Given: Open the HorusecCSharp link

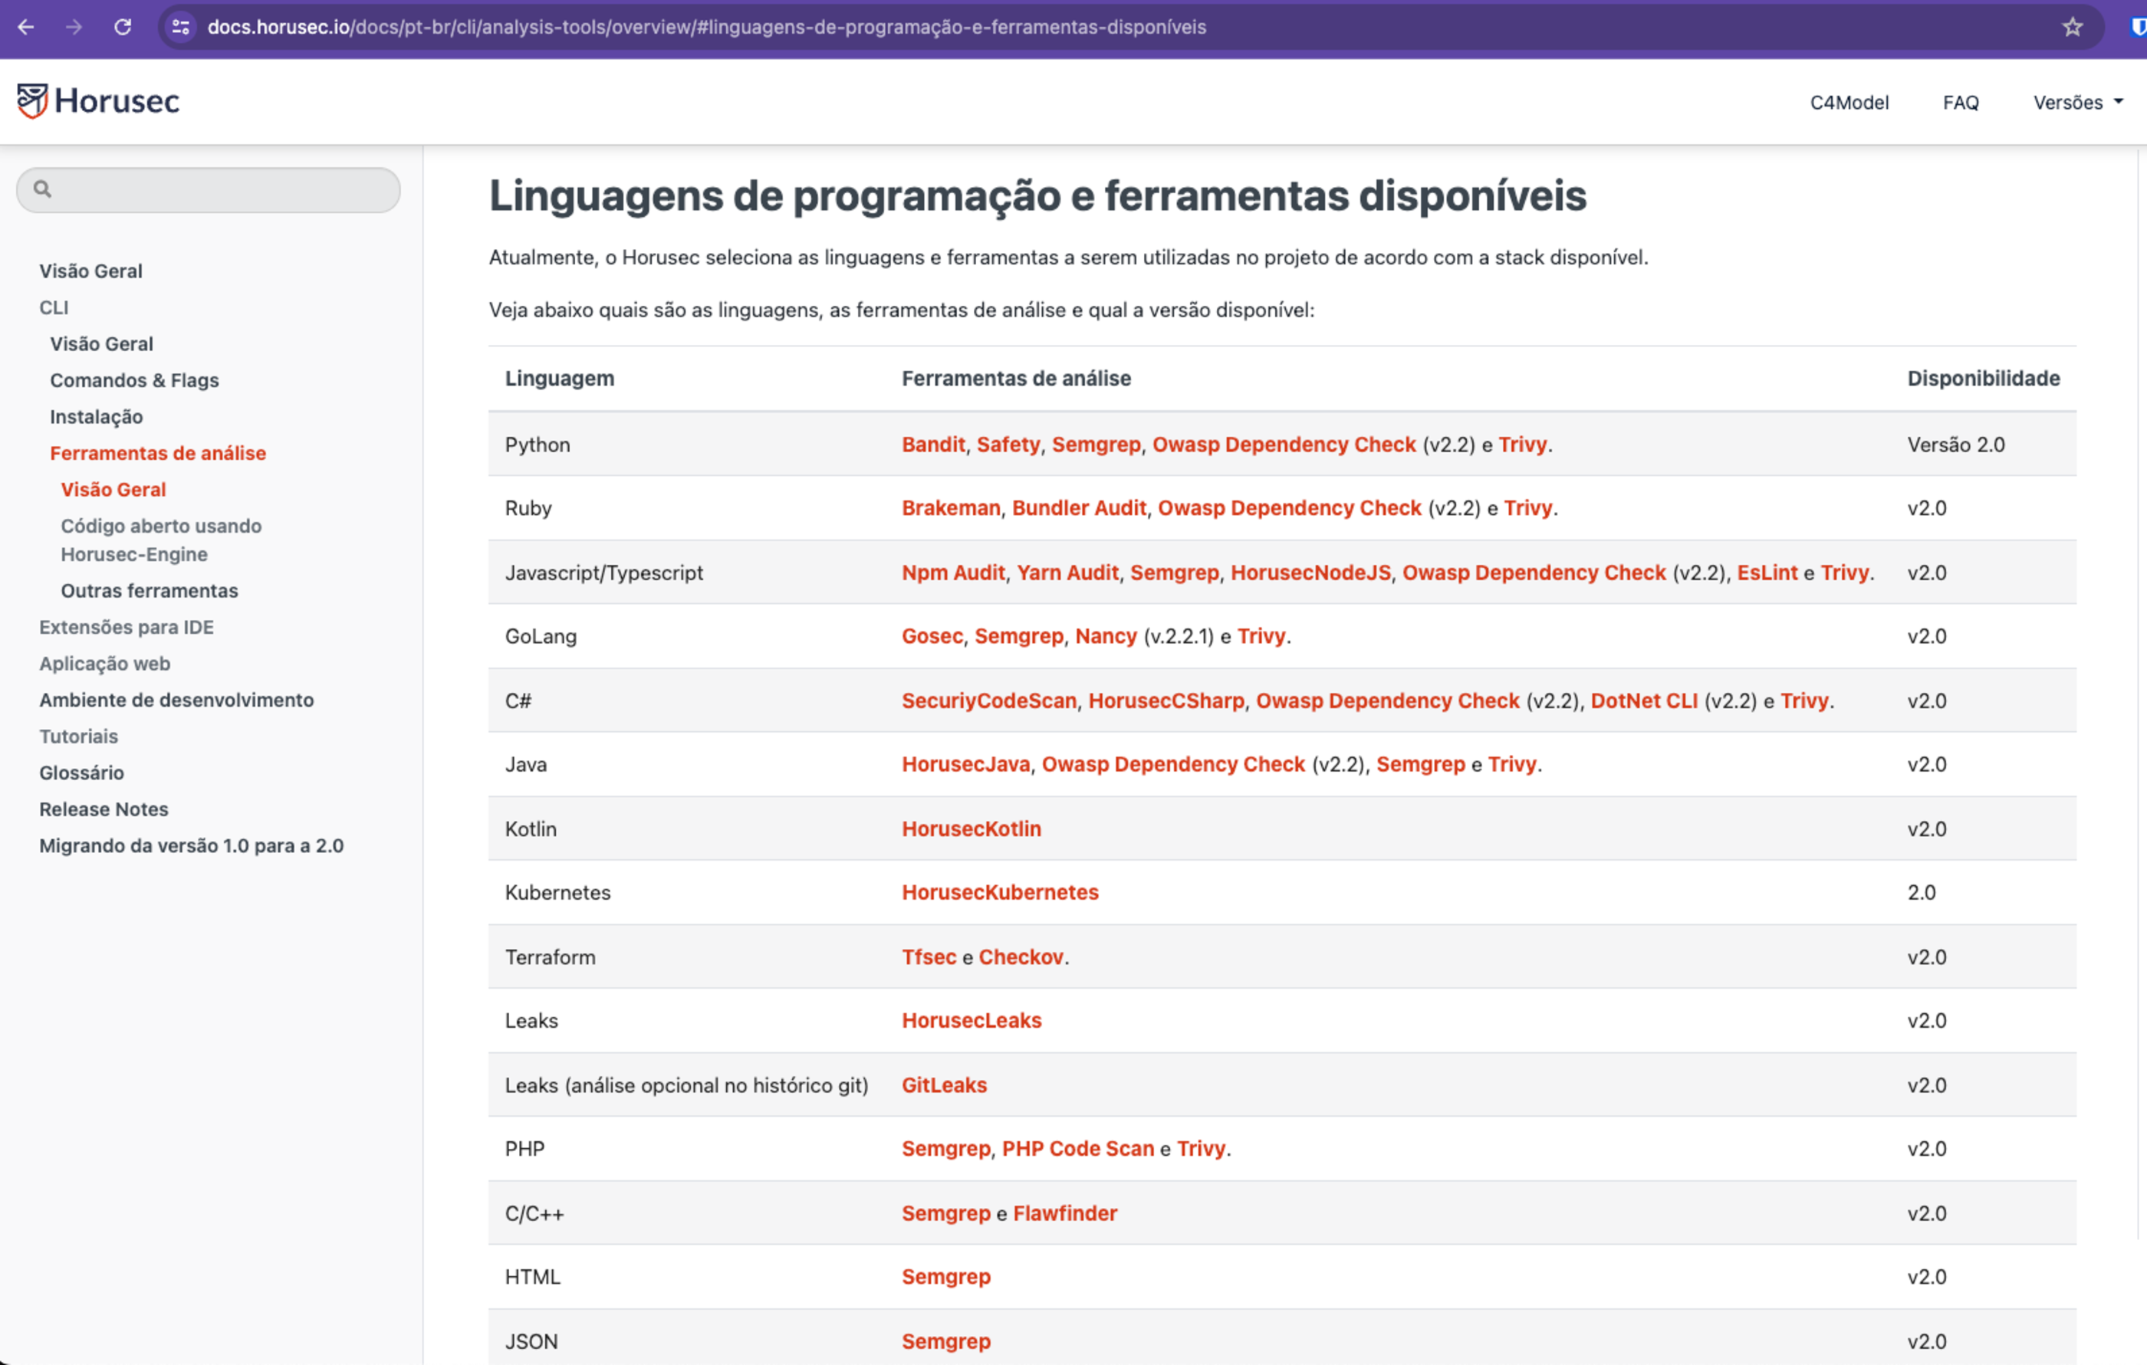Looking at the screenshot, I should coord(1166,701).
